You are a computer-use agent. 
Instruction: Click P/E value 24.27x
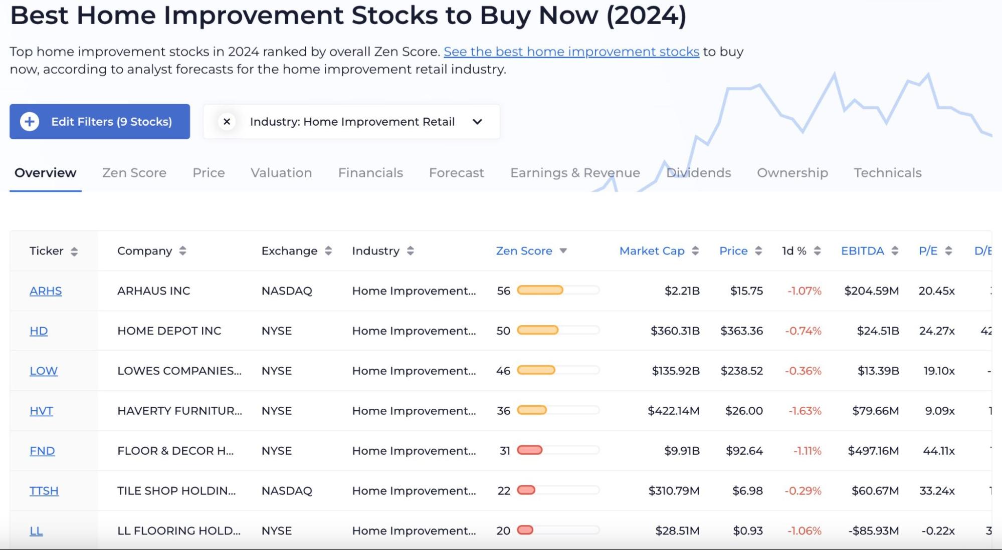point(937,331)
